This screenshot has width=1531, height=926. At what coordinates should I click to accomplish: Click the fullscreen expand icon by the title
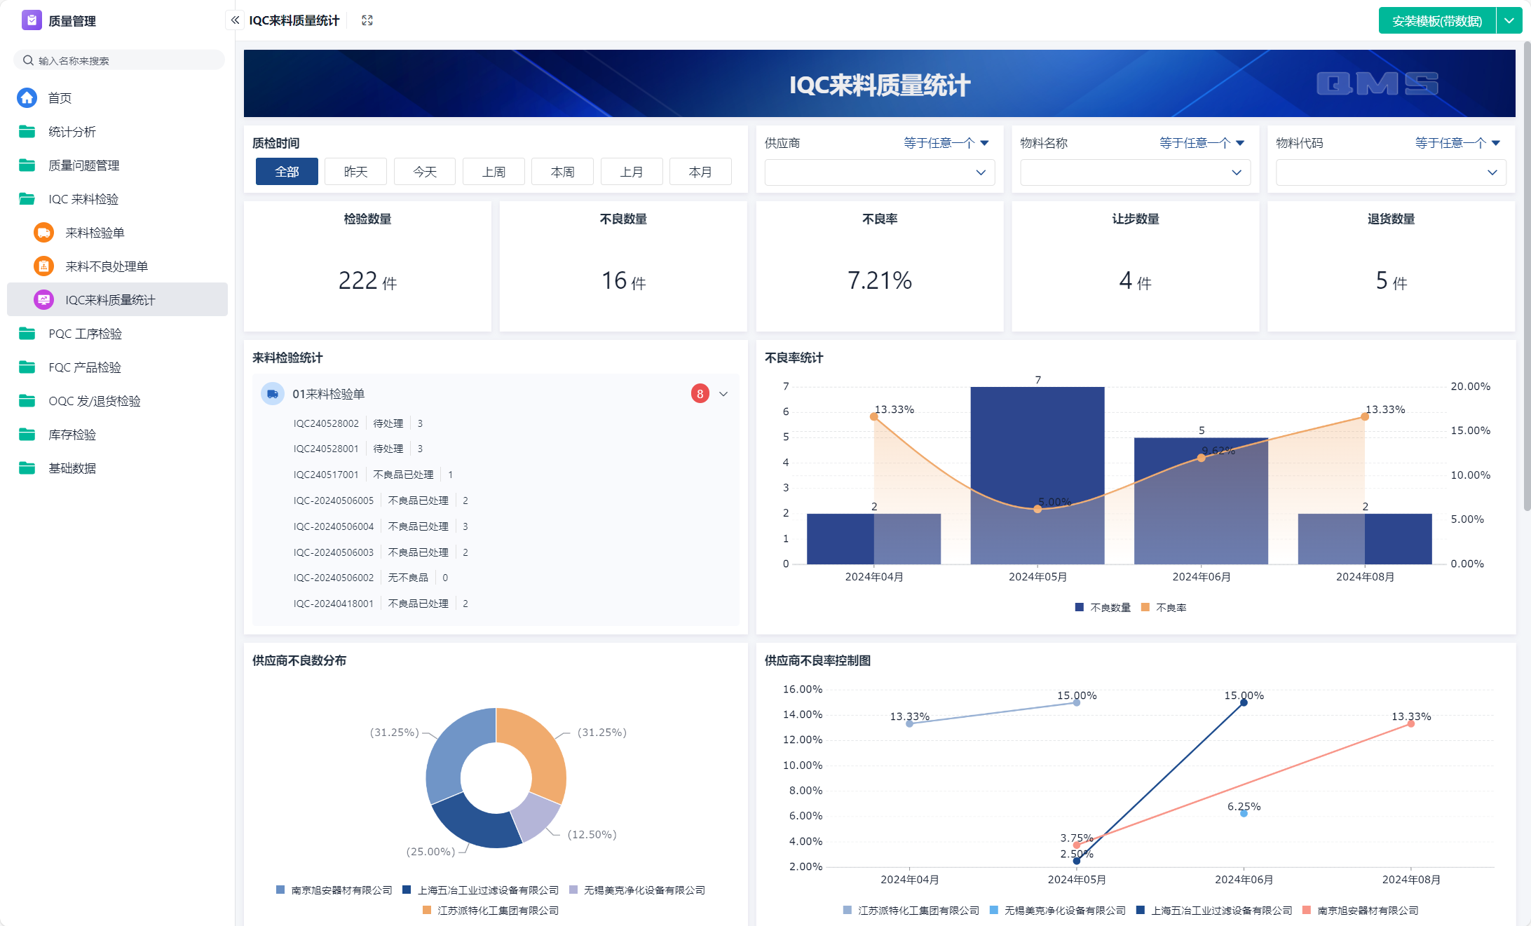[x=367, y=20]
